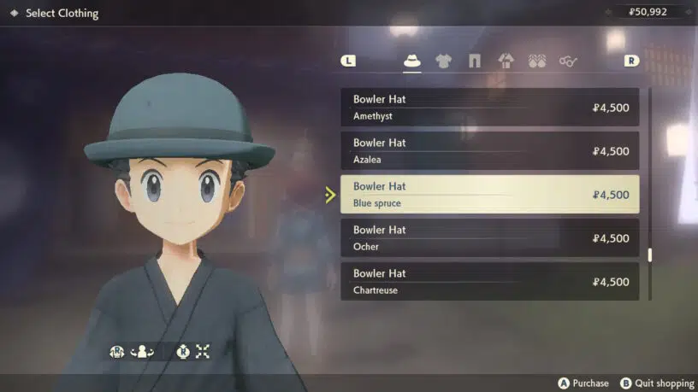Select Bowler Hat Amethyst item
The width and height of the screenshot is (698, 392).
click(489, 107)
